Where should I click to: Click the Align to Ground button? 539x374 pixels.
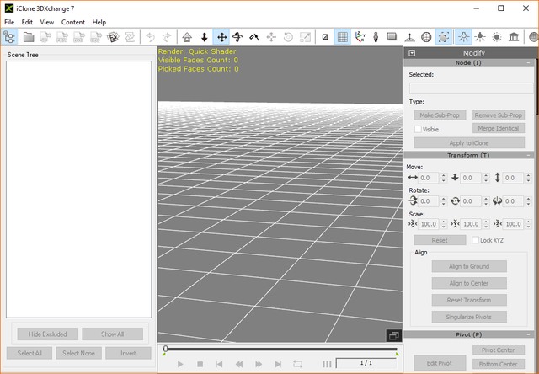click(471, 266)
